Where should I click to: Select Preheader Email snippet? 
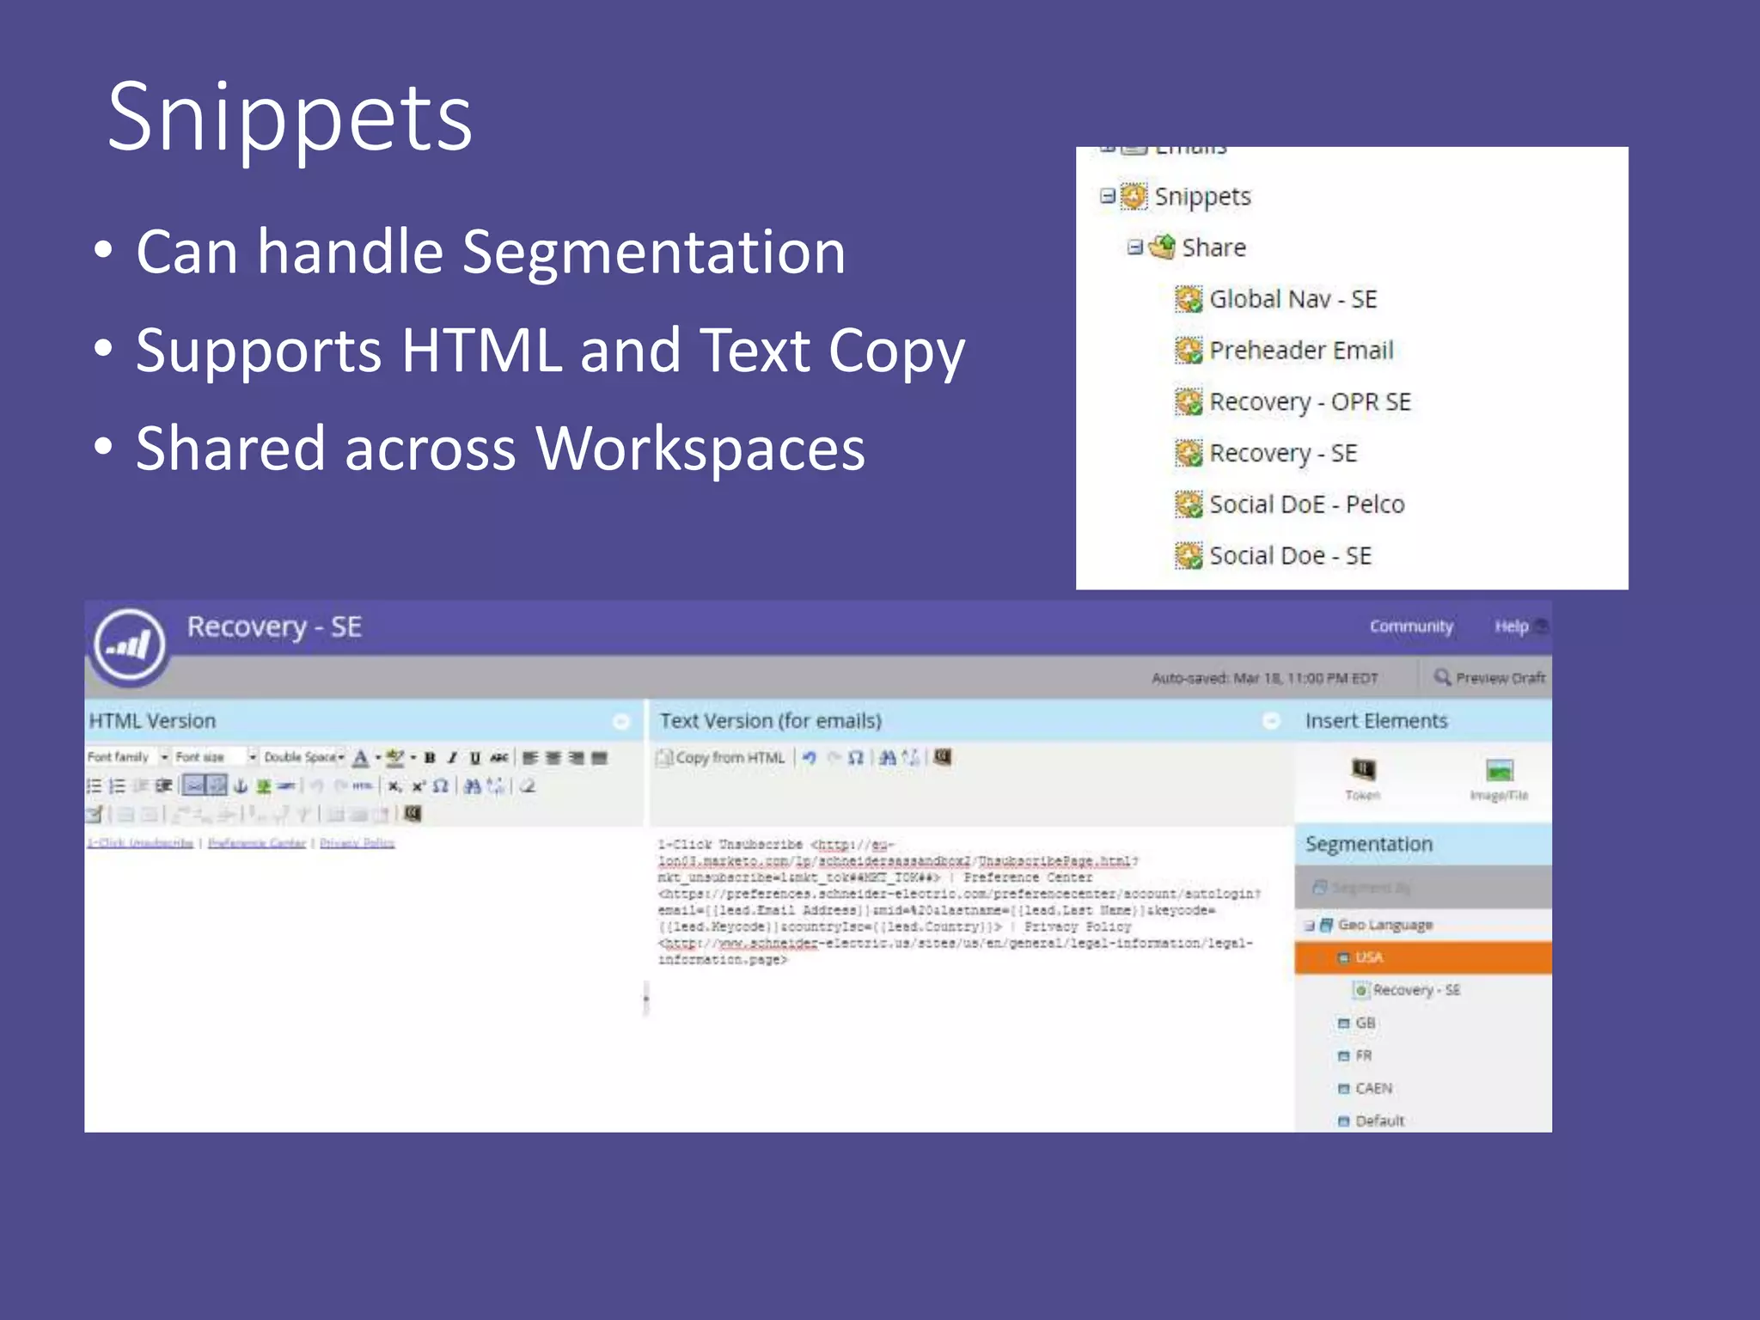pyautogui.click(x=1285, y=351)
